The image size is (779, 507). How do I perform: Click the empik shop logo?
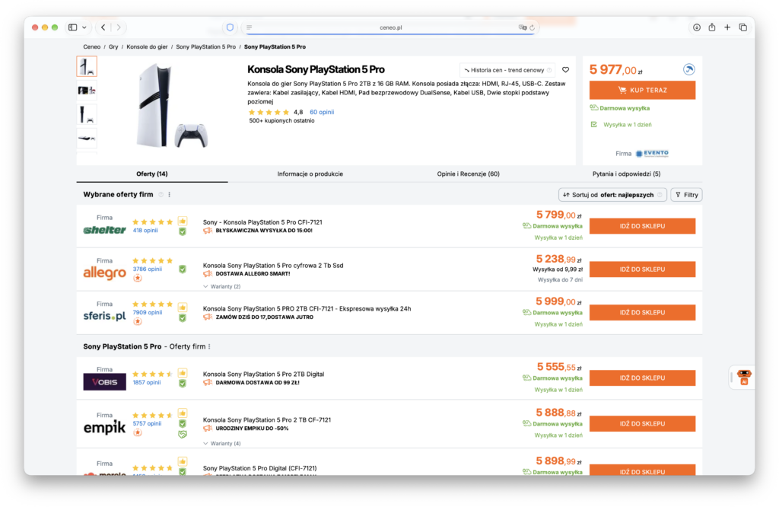click(104, 427)
